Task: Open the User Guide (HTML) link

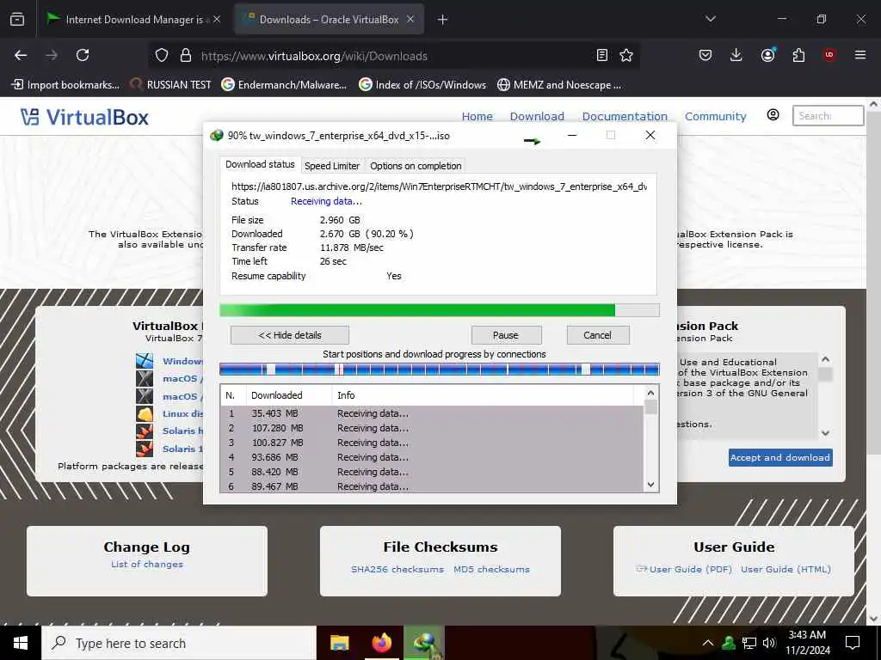Action: (786, 569)
